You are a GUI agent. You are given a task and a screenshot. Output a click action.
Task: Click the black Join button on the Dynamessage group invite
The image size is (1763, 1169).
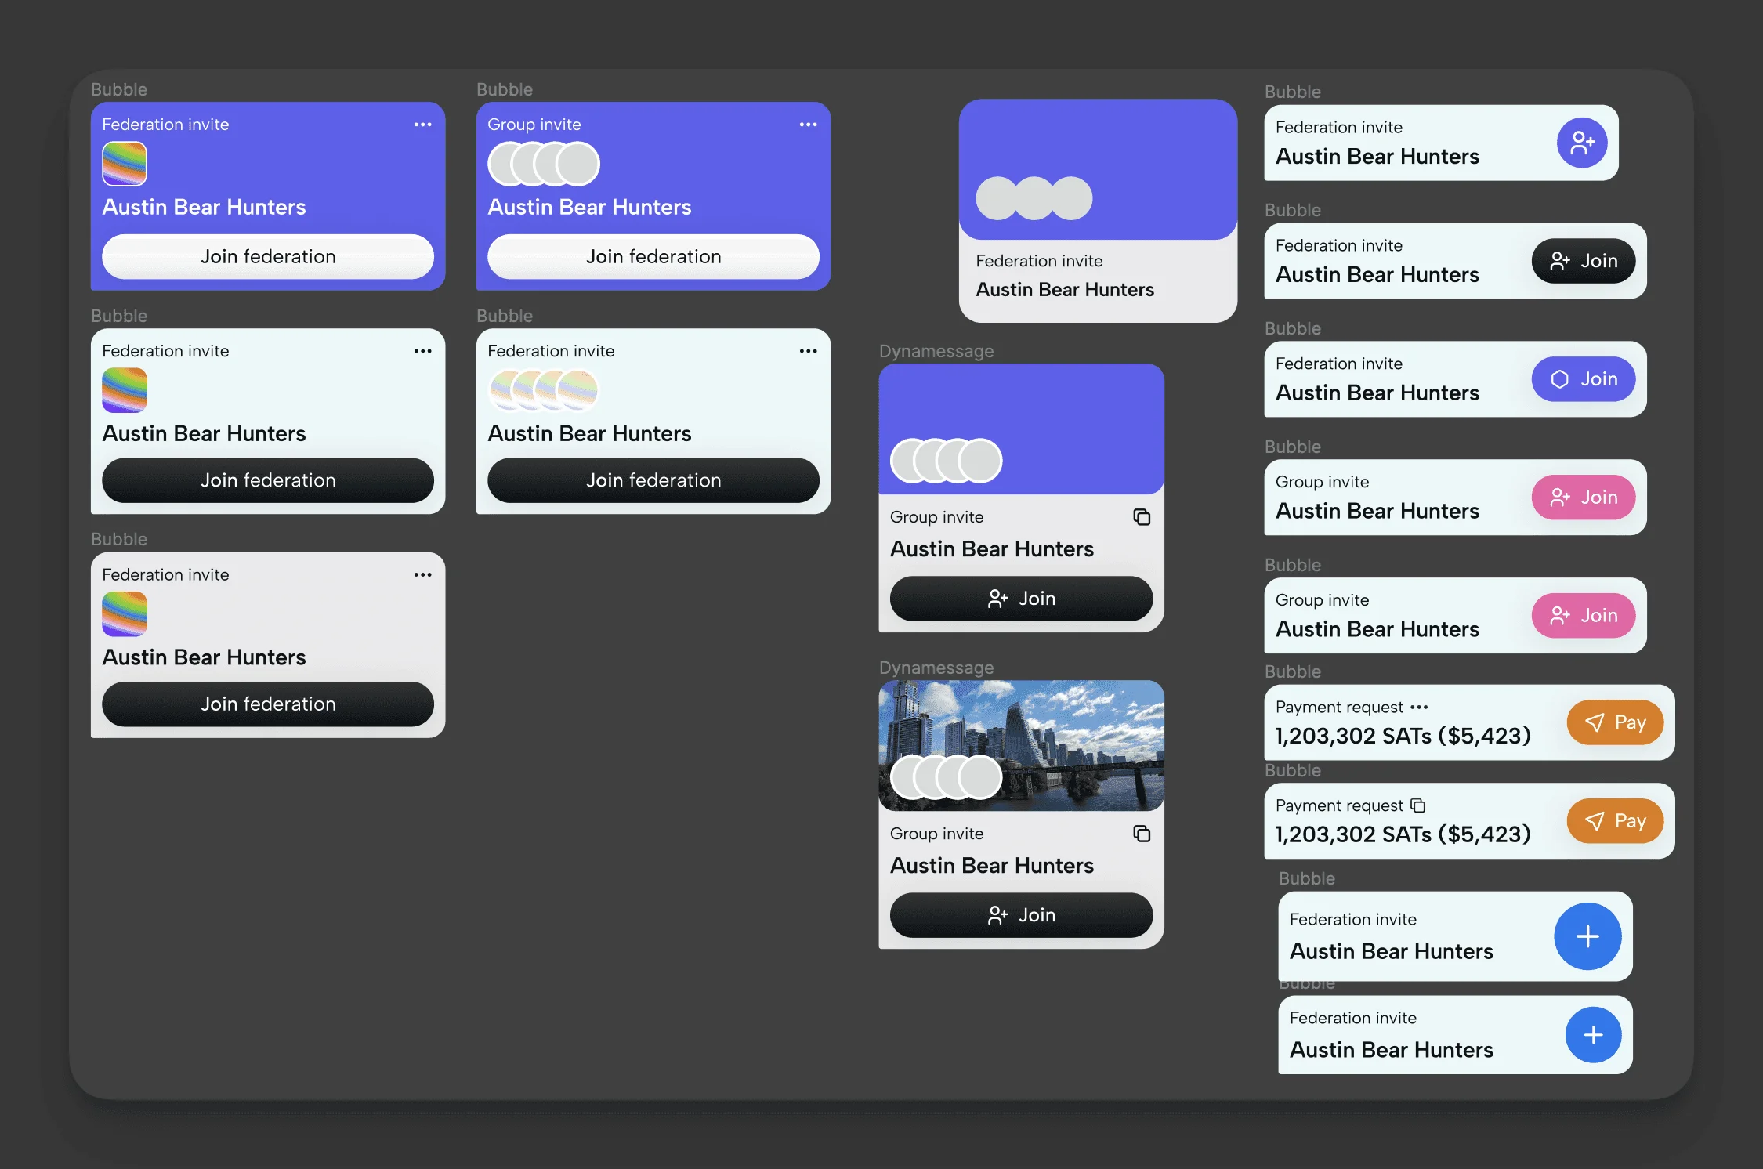click(1021, 598)
